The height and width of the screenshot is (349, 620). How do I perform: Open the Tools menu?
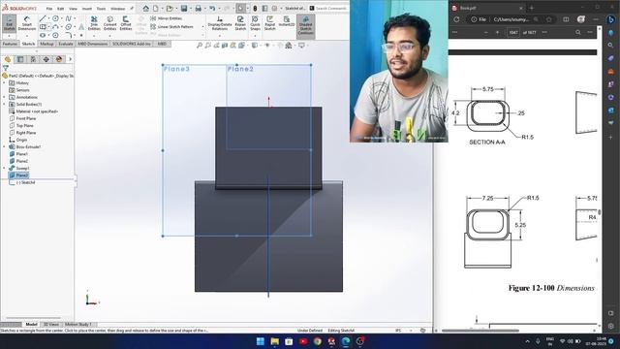coord(101,9)
